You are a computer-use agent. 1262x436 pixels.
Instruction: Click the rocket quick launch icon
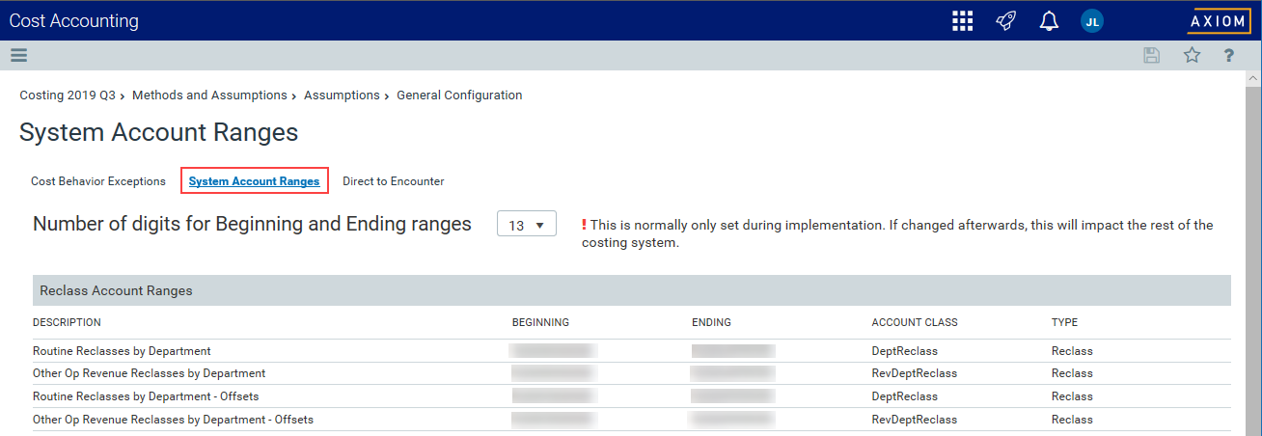coord(1006,21)
